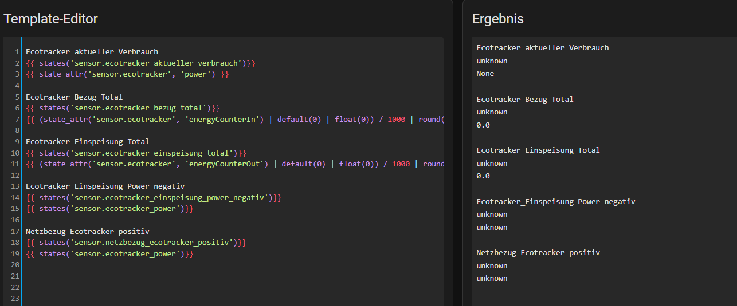This screenshot has width=737, height=306.
Task: Click line number 8 in the gutter
Action: 17,130
